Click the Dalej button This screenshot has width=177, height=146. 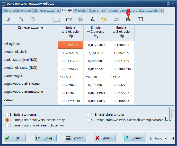click(46, 138)
